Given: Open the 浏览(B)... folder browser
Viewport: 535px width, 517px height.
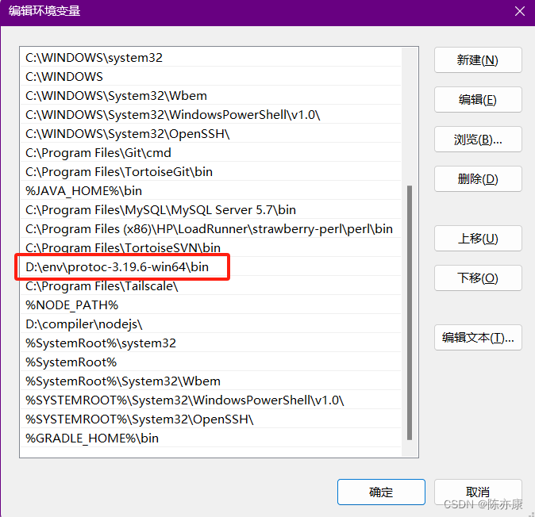Looking at the screenshot, I should (478, 139).
